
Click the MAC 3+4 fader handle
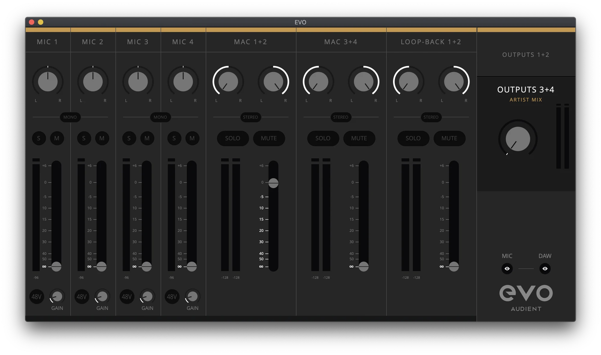click(x=363, y=266)
